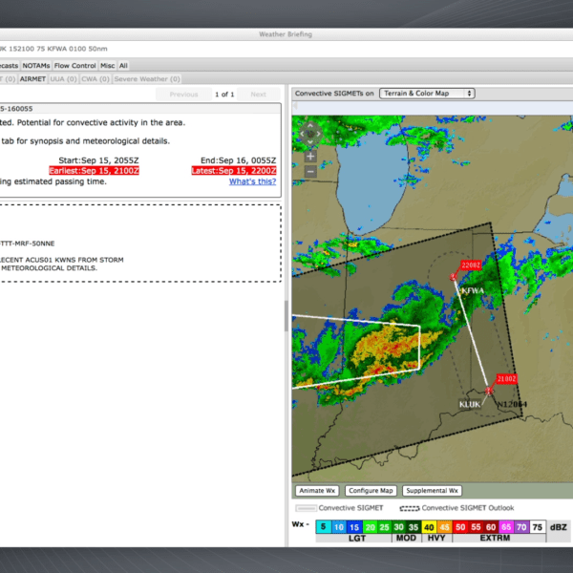Click the map pan compass control
This screenshot has width=573, height=573.
point(310,134)
